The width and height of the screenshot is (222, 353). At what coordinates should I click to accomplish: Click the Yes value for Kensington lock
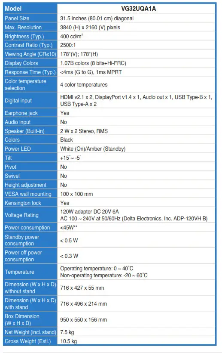point(65,203)
